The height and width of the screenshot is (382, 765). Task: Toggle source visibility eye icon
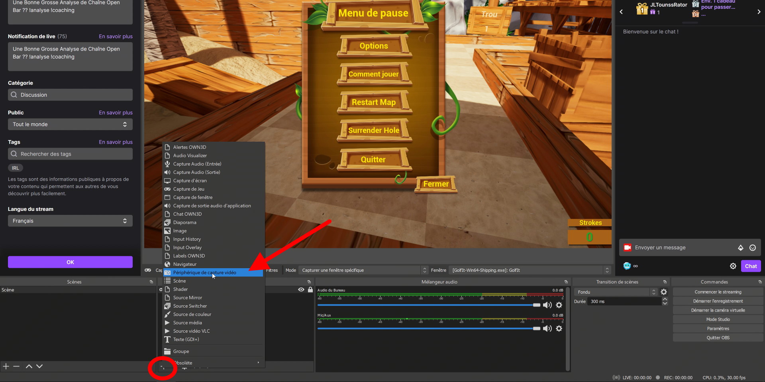(301, 290)
